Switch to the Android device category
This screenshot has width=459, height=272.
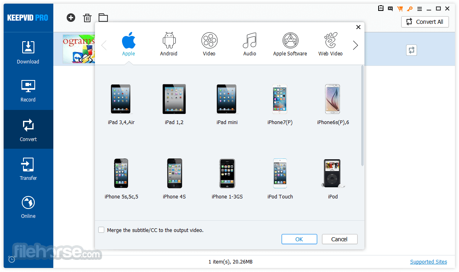click(x=168, y=44)
